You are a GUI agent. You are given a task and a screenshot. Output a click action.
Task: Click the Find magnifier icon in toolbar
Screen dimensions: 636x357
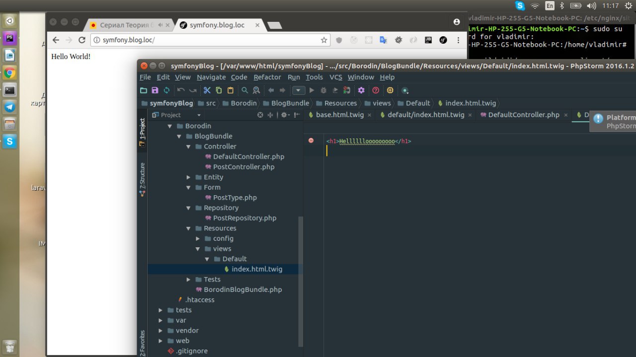244,90
